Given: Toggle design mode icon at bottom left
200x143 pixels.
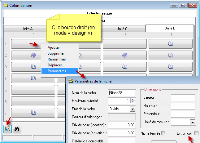Looking at the screenshot, I should coord(7,130).
